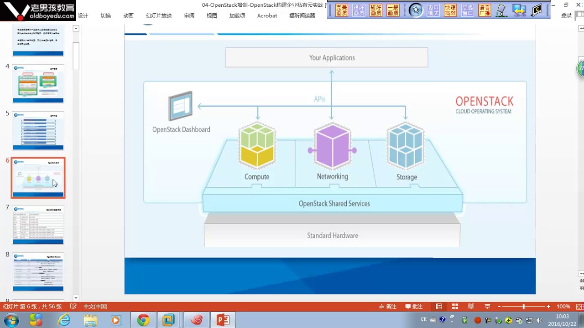The image size is (584, 328).
Task: Launch Internet Explorer from taskbar
Action: (x=64, y=320)
